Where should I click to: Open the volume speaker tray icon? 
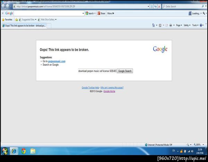tap(192, 151)
